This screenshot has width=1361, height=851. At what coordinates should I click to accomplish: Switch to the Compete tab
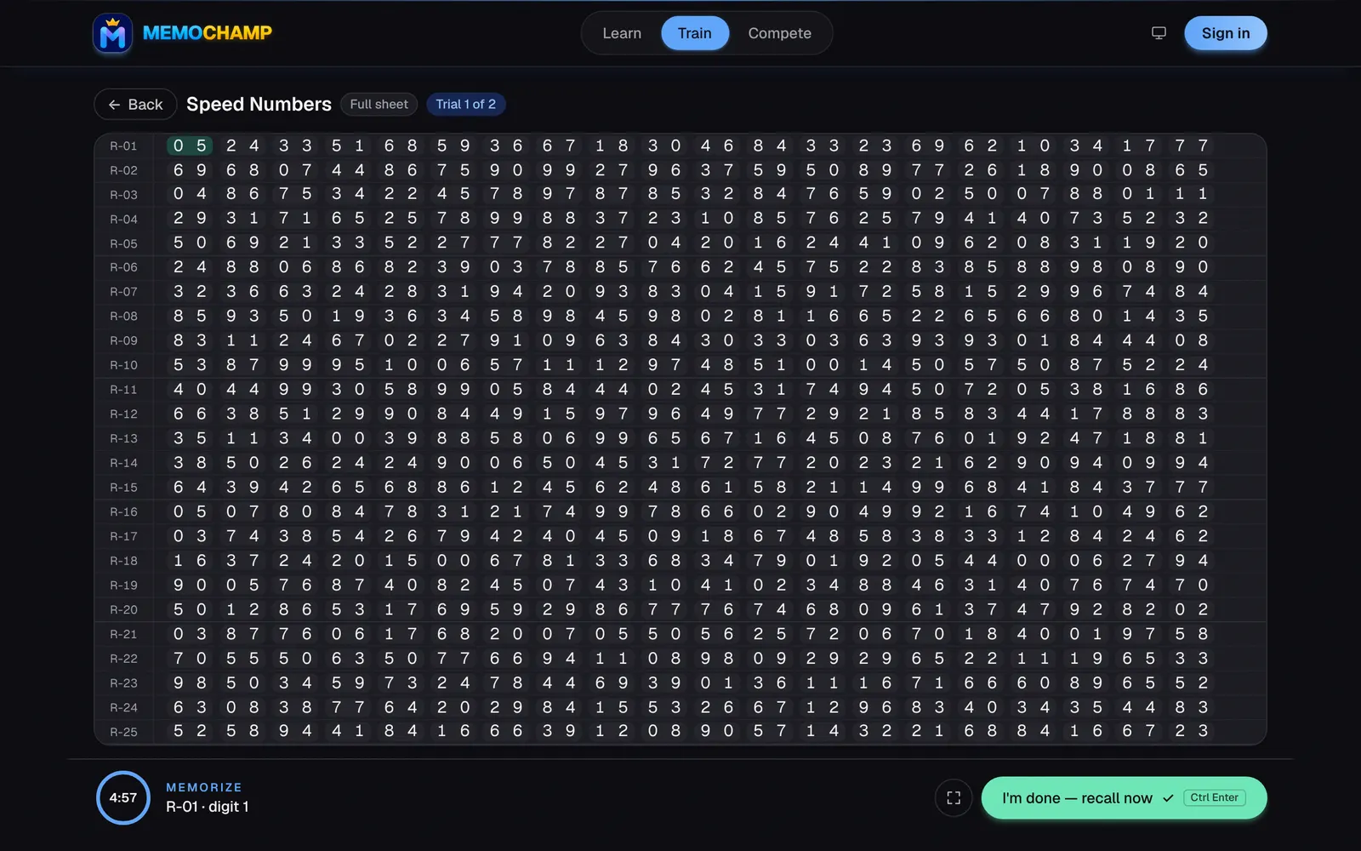coord(779,33)
